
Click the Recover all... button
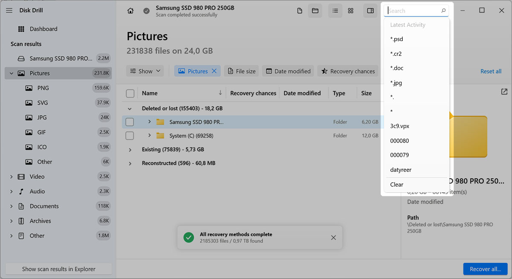coord(485,269)
